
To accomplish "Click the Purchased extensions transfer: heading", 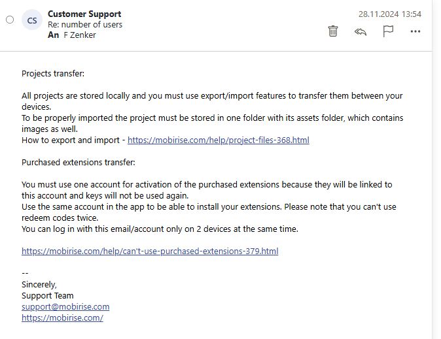I will (78, 162).
